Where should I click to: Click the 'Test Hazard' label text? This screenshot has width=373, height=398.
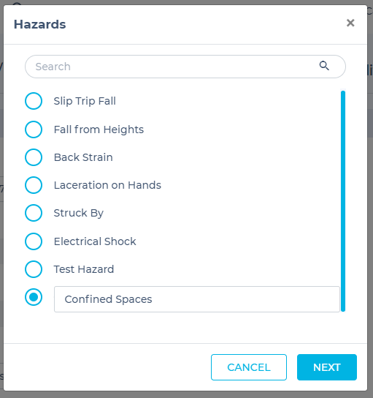coord(84,269)
